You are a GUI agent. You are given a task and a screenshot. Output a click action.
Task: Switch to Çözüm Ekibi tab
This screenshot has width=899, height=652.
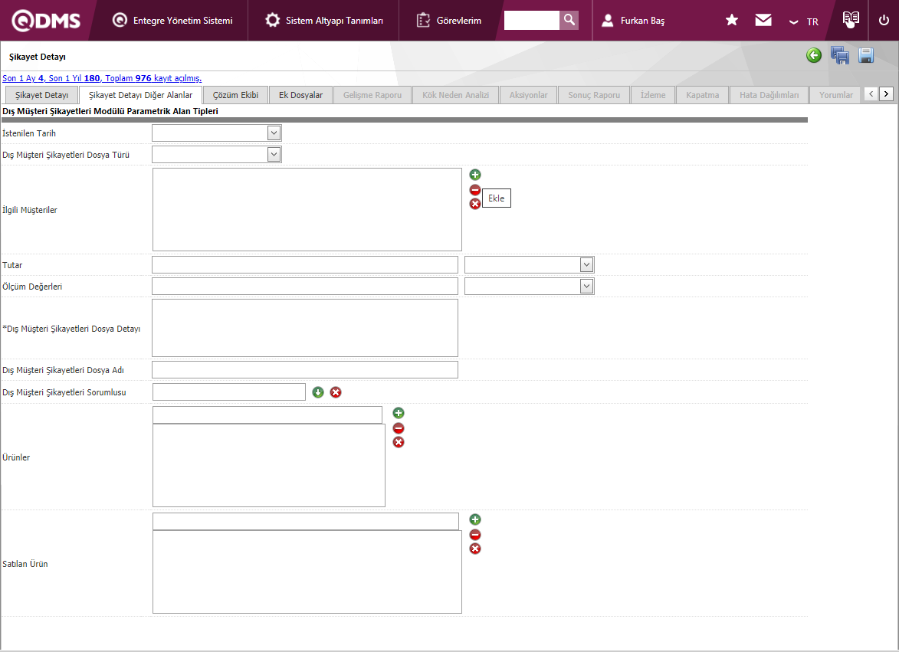[235, 95]
